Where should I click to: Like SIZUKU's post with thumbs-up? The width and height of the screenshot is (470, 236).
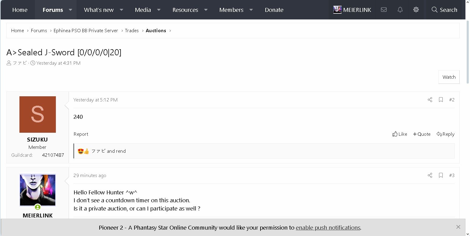tap(400, 134)
